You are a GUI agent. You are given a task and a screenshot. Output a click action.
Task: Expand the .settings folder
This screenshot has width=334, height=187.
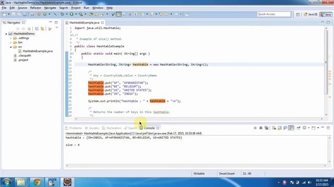coord(10,38)
